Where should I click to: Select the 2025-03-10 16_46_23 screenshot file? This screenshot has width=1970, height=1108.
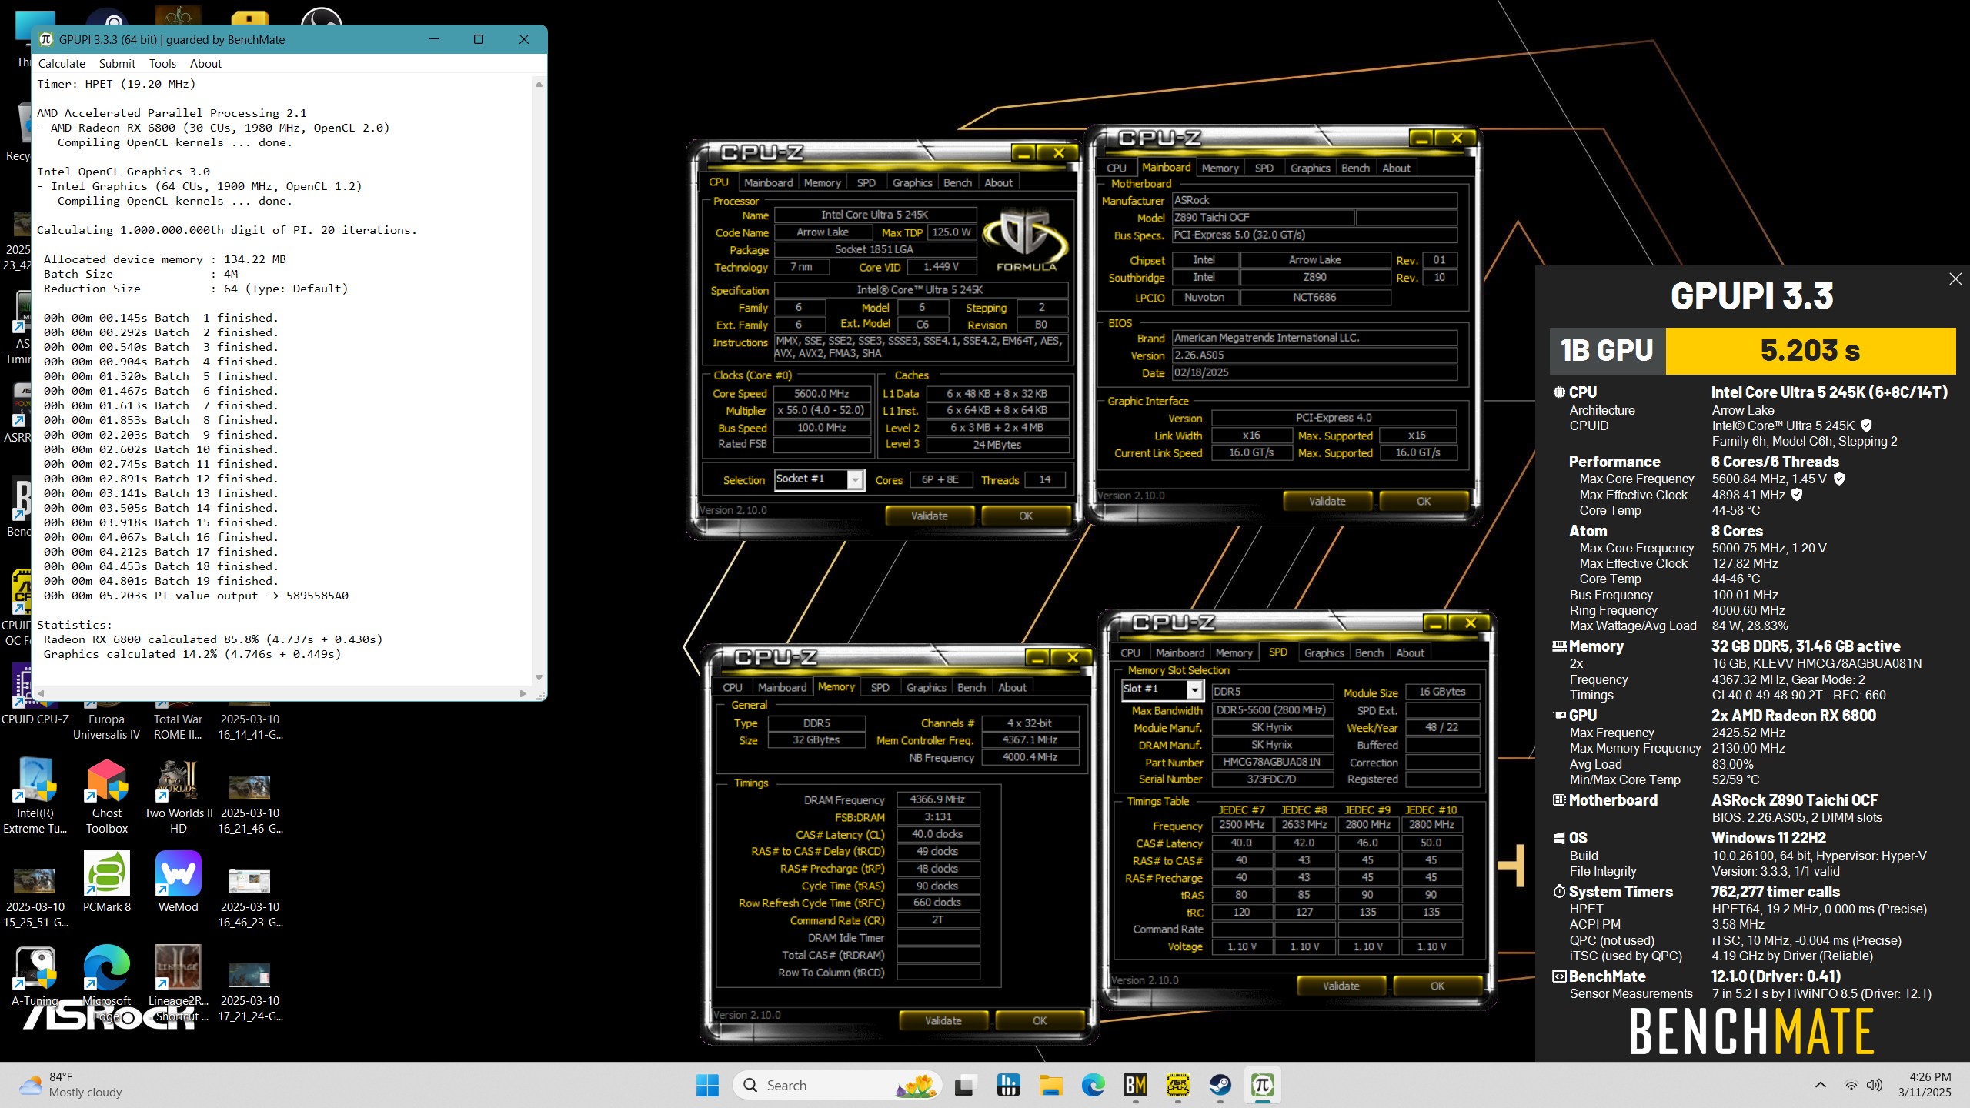click(x=250, y=899)
